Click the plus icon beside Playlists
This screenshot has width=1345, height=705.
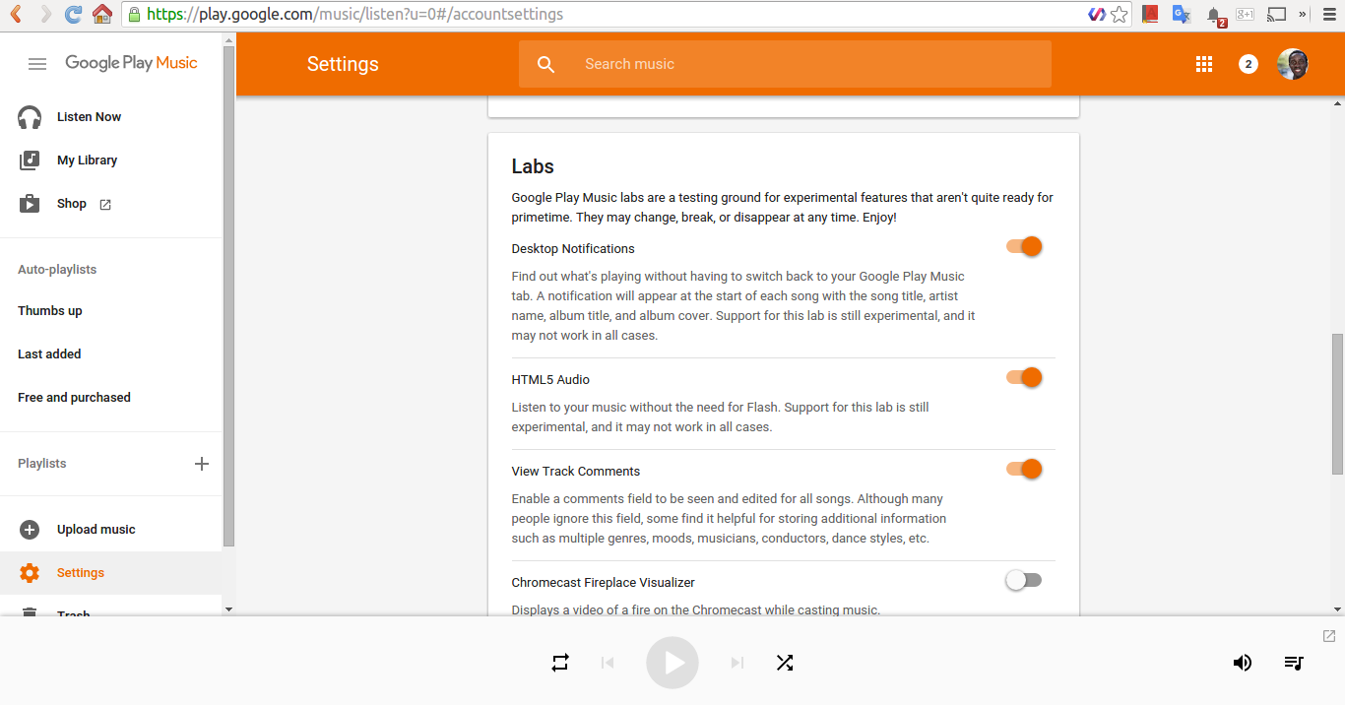(202, 464)
